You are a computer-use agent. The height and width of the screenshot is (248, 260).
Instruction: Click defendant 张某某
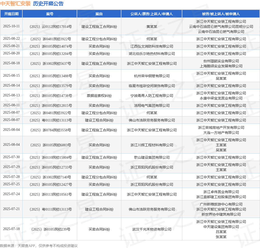point(221,237)
